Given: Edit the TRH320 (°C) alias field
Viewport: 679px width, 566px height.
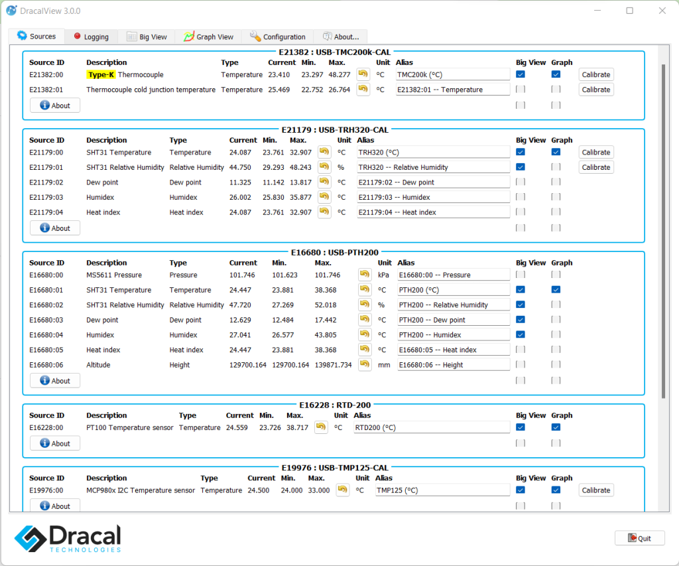Looking at the screenshot, I should (433, 152).
